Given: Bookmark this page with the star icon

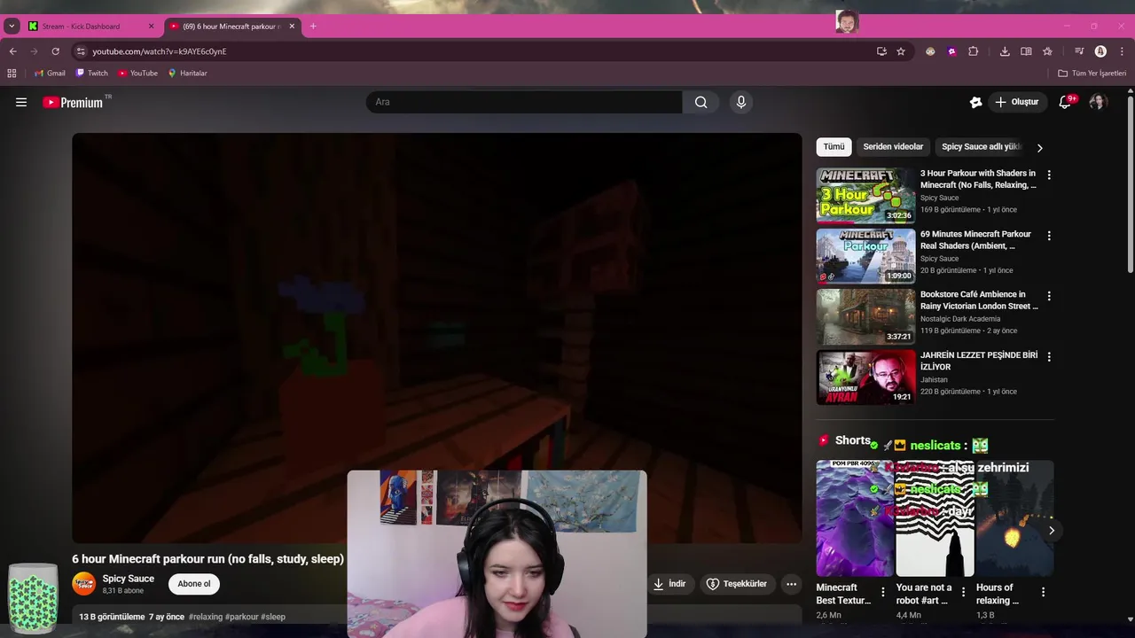Looking at the screenshot, I should pyautogui.click(x=901, y=51).
